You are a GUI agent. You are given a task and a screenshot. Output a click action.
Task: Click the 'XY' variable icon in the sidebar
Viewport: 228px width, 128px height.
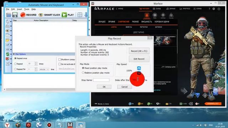tap(7, 49)
